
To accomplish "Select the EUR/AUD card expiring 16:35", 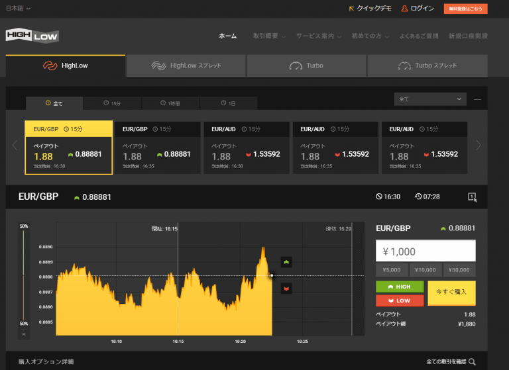I will click(x=335, y=148).
